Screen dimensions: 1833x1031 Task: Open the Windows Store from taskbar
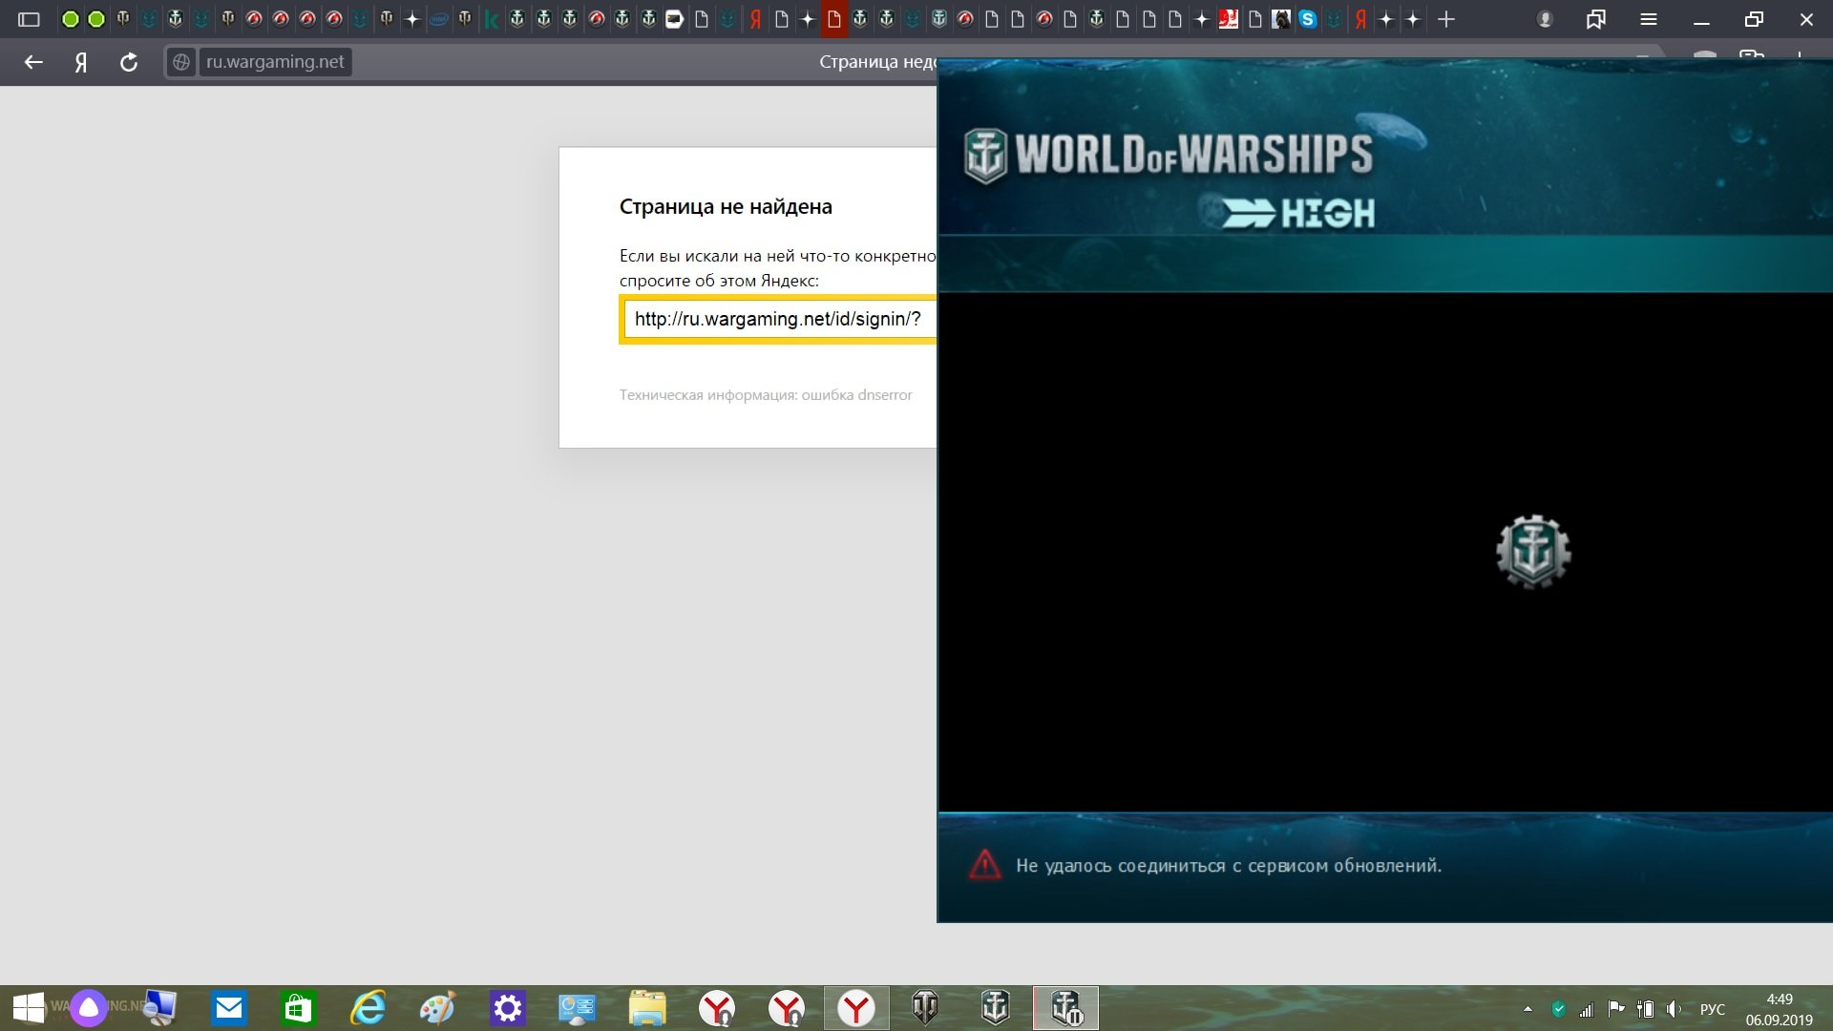point(299,1008)
